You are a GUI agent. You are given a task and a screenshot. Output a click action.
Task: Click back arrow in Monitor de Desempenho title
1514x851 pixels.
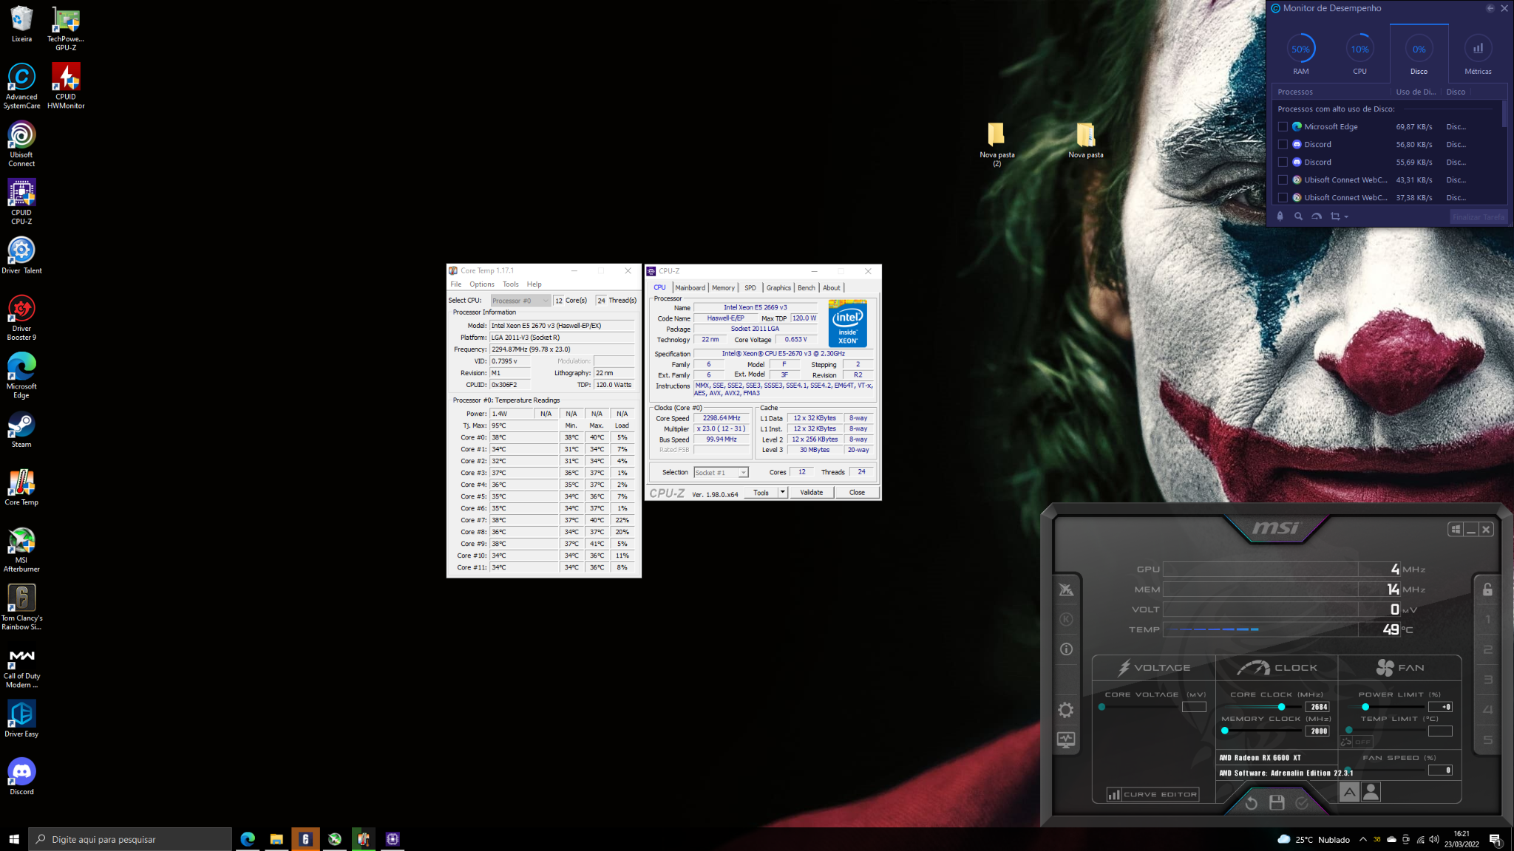point(1490,8)
